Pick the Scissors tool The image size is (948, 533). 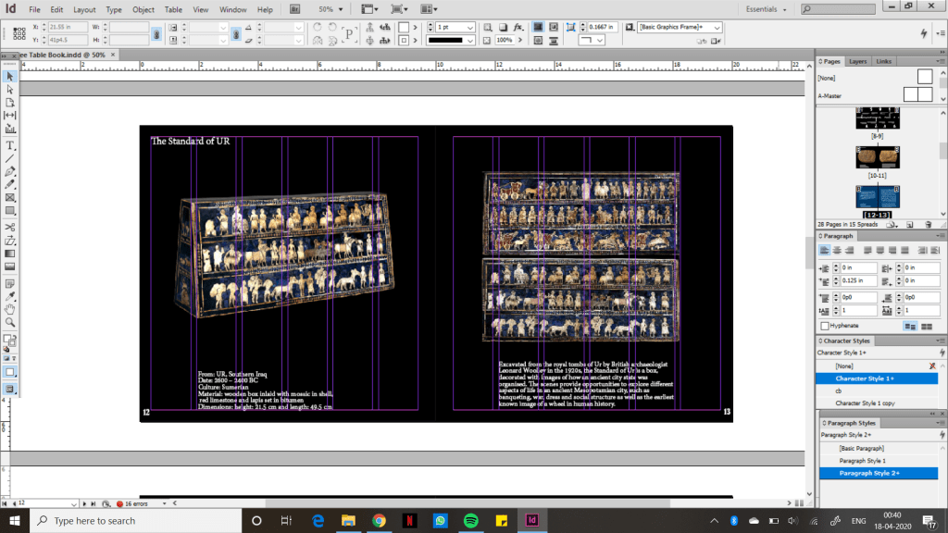point(10,227)
